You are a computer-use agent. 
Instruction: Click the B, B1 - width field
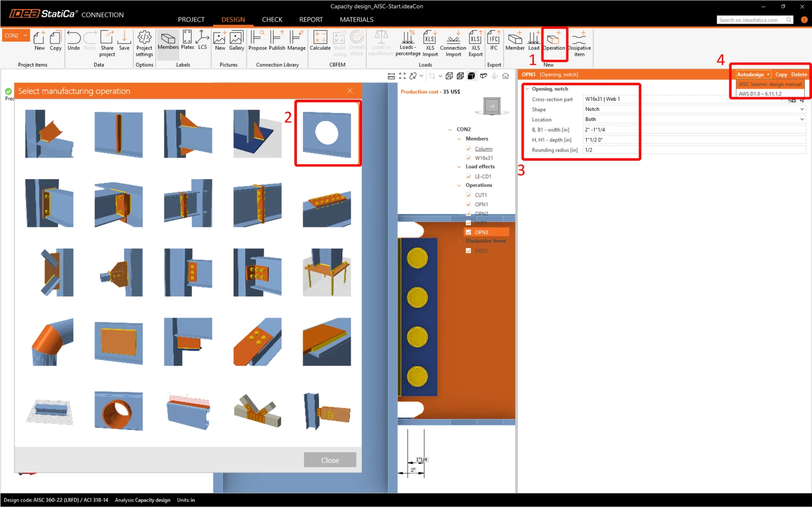coord(694,130)
